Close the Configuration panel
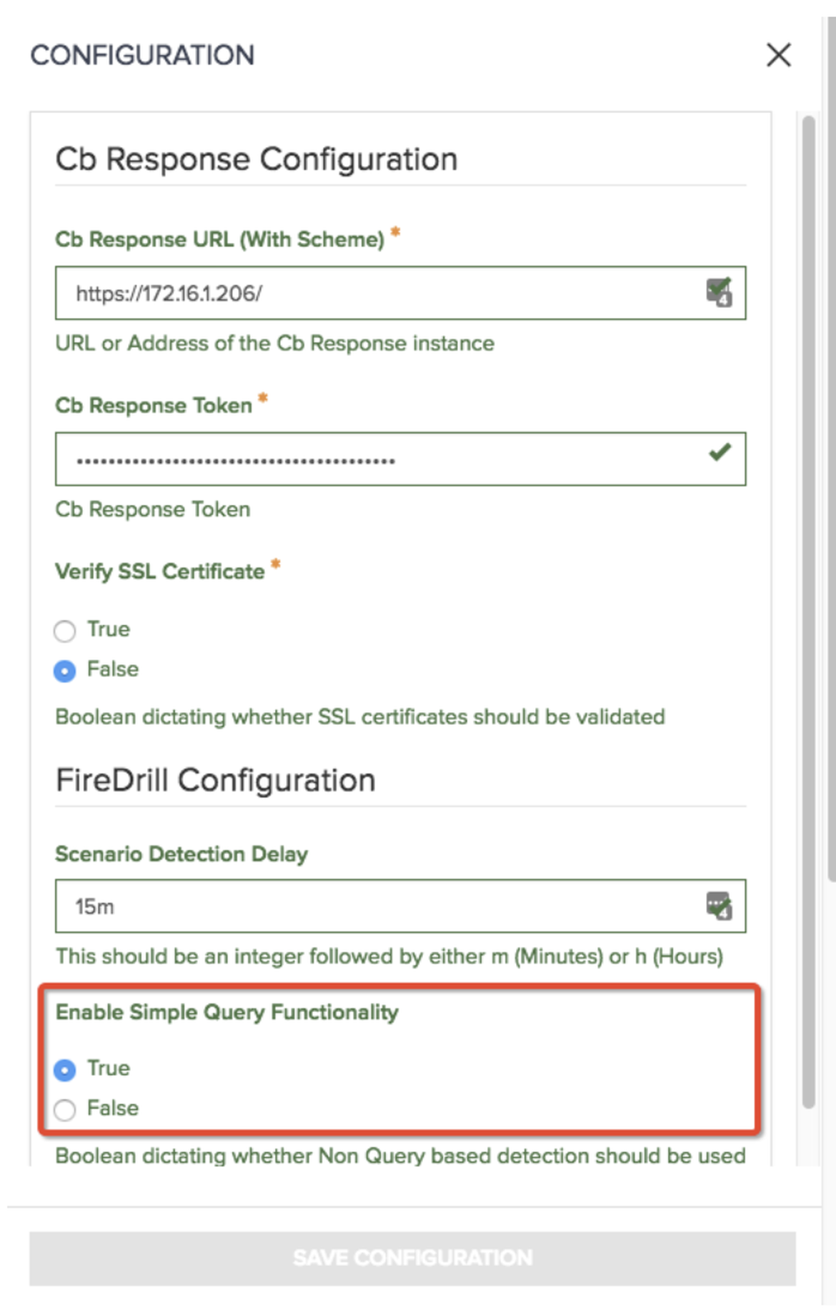 [x=778, y=55]
